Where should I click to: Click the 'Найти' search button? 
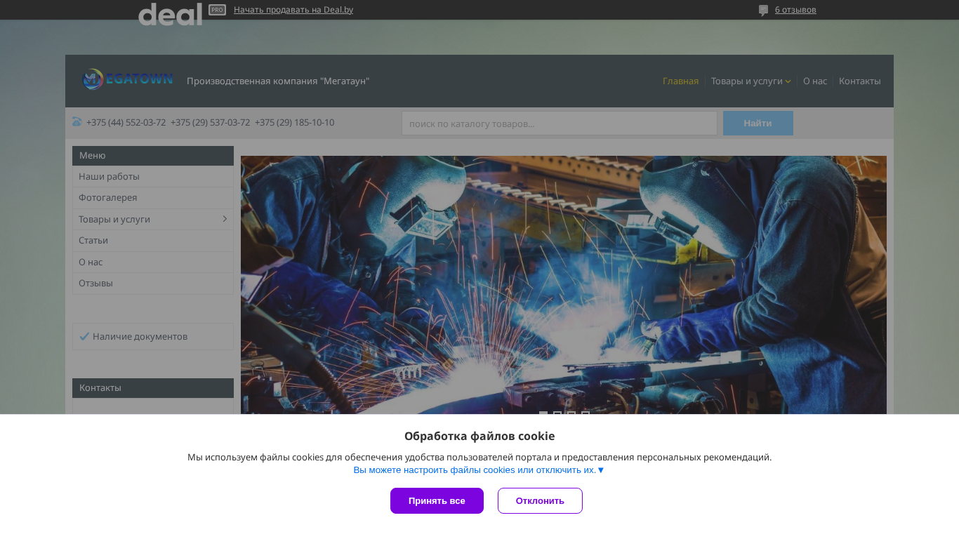(x=758, y=124)
